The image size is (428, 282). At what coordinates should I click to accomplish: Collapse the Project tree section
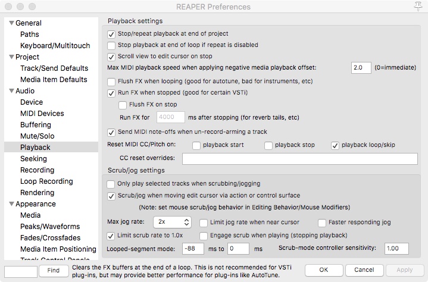click(10, 57)
